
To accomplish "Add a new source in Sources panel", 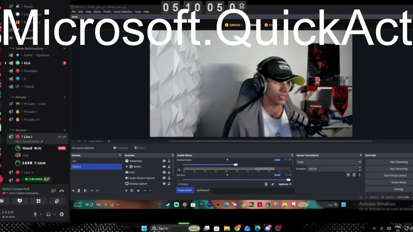I will coord(126,190).
